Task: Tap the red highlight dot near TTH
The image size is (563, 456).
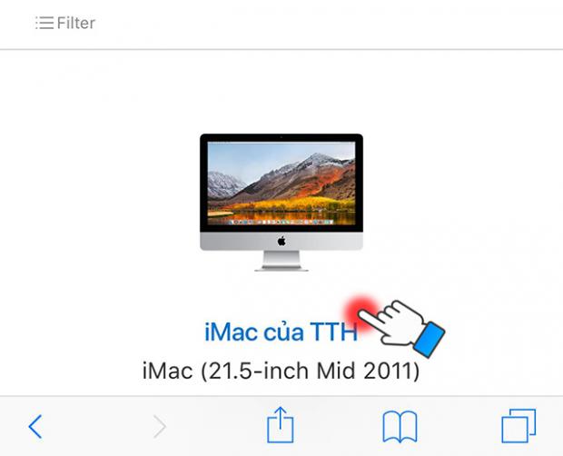Action: (361, 313)
